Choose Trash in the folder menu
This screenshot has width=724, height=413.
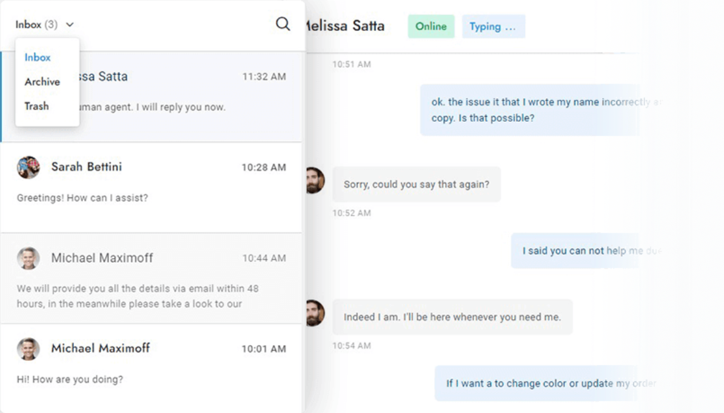(x=36, y=106)
